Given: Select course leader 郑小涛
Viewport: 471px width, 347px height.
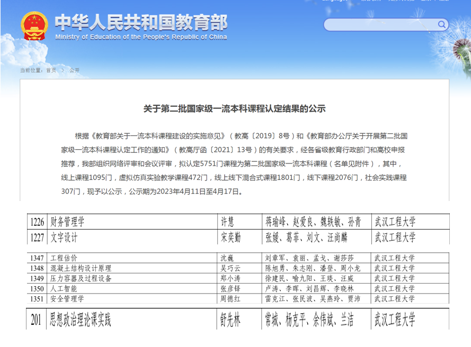Looking at the screenshot, I should click(230, 278).
